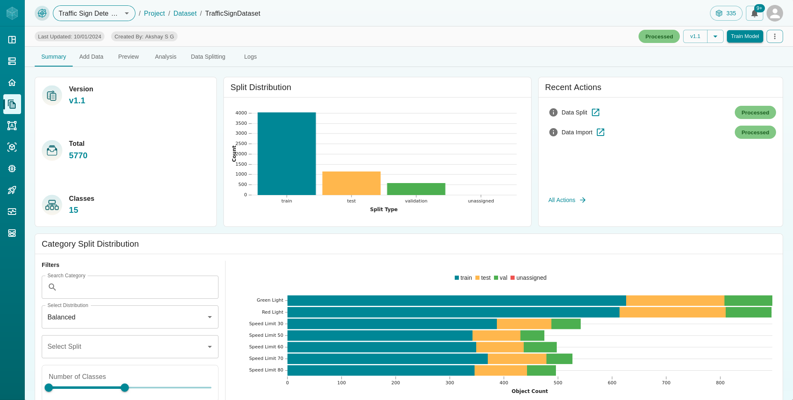The height and width of the screenshot is (400, 793).
Task: Click 'Created By: Akshay S G' chip
Action: [144, 36]
